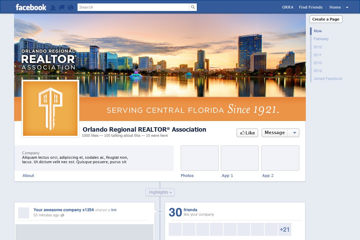
Task: Click the Message button
Action: (275, 133)
